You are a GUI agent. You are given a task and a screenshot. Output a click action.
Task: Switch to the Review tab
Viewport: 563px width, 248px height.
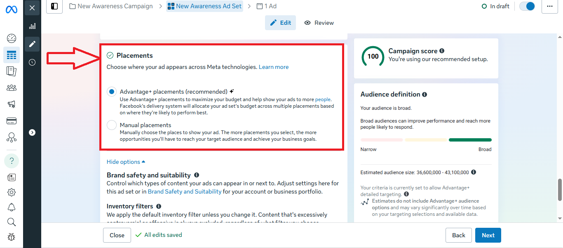click(x=319, y=23)
